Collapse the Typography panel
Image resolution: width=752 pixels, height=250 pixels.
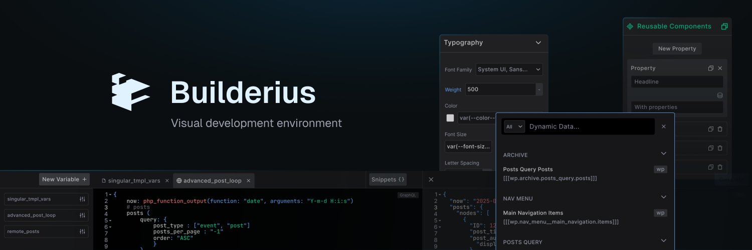point(538,43)
